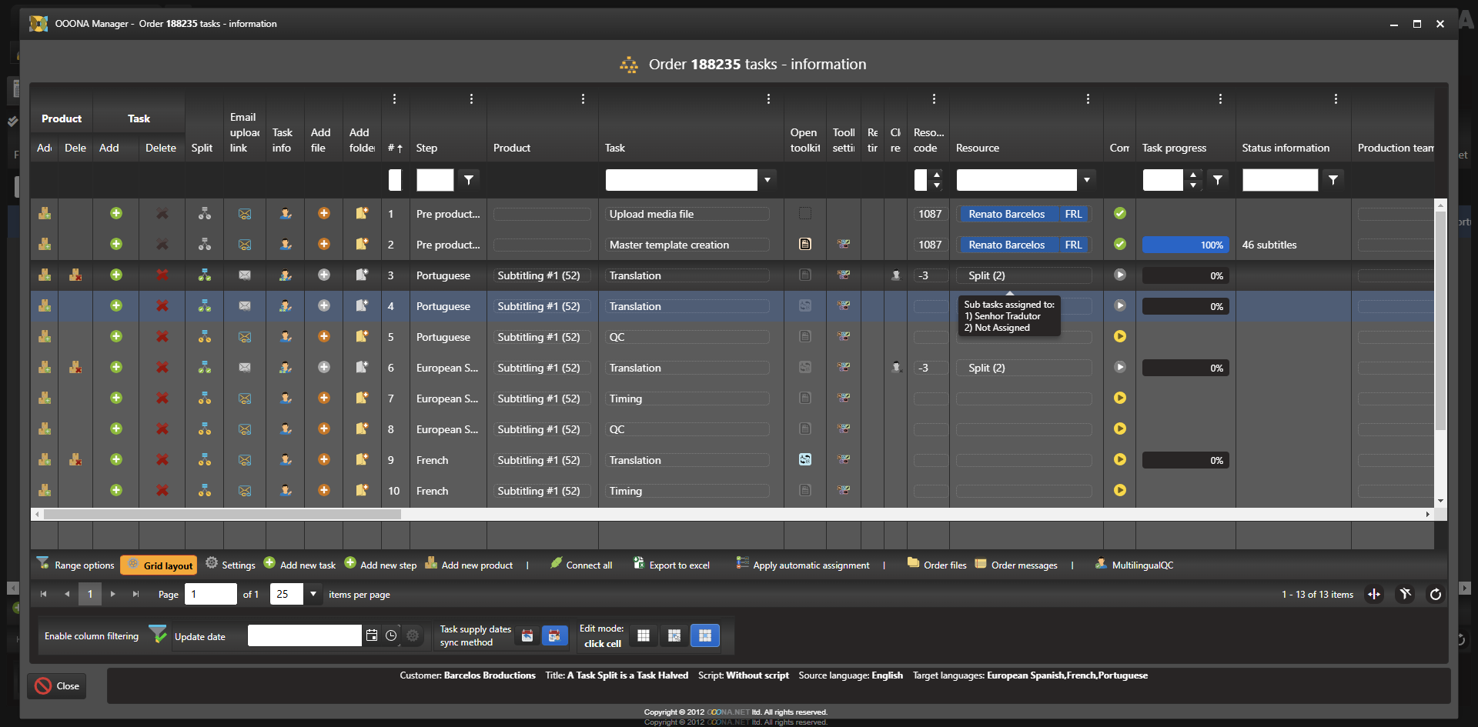The height and width of the screenshot is (727, 1478).
Task: Click the Close button
Action: pyautogui.click(x=57, y=685)
